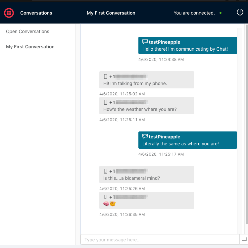Click the Twilio logo icon
248x248 pixels.
tap(9, 13)
